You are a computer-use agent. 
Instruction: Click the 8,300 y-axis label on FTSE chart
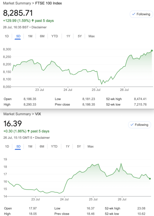coord(7,49)
